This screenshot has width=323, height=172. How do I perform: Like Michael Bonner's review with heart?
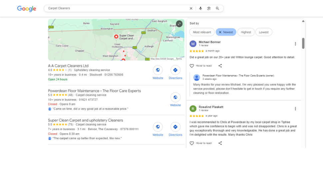tap(192, 66)
